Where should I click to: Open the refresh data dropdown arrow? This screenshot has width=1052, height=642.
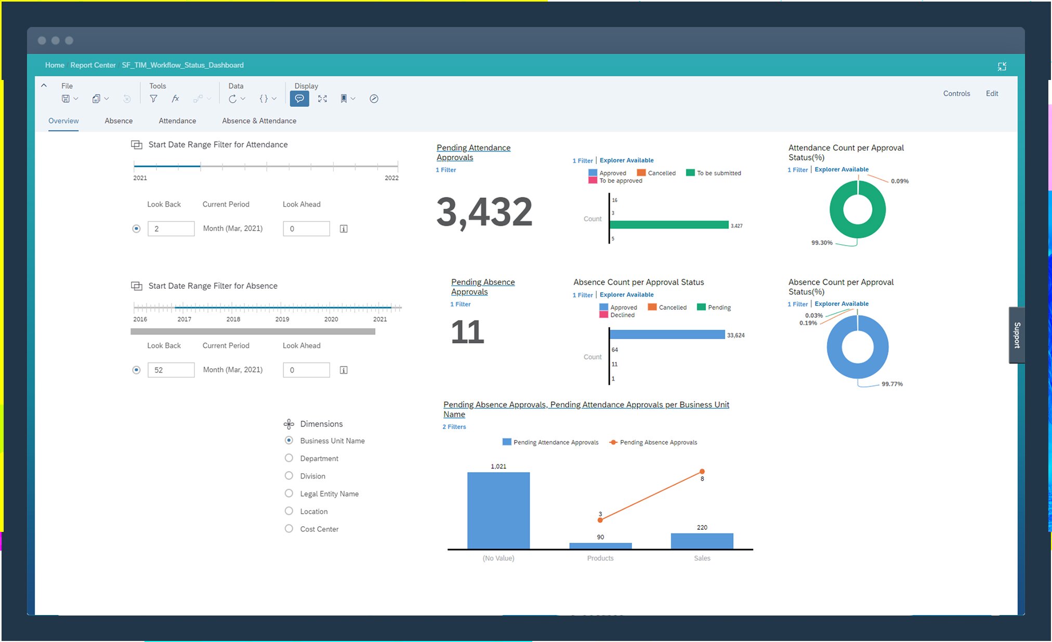point(243,99)
